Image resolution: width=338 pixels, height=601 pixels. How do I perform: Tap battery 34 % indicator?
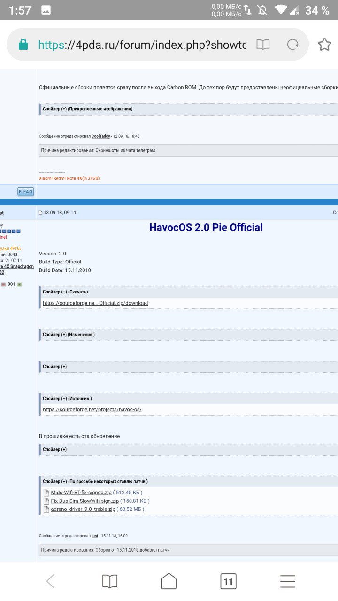click(x=317, y=10)
